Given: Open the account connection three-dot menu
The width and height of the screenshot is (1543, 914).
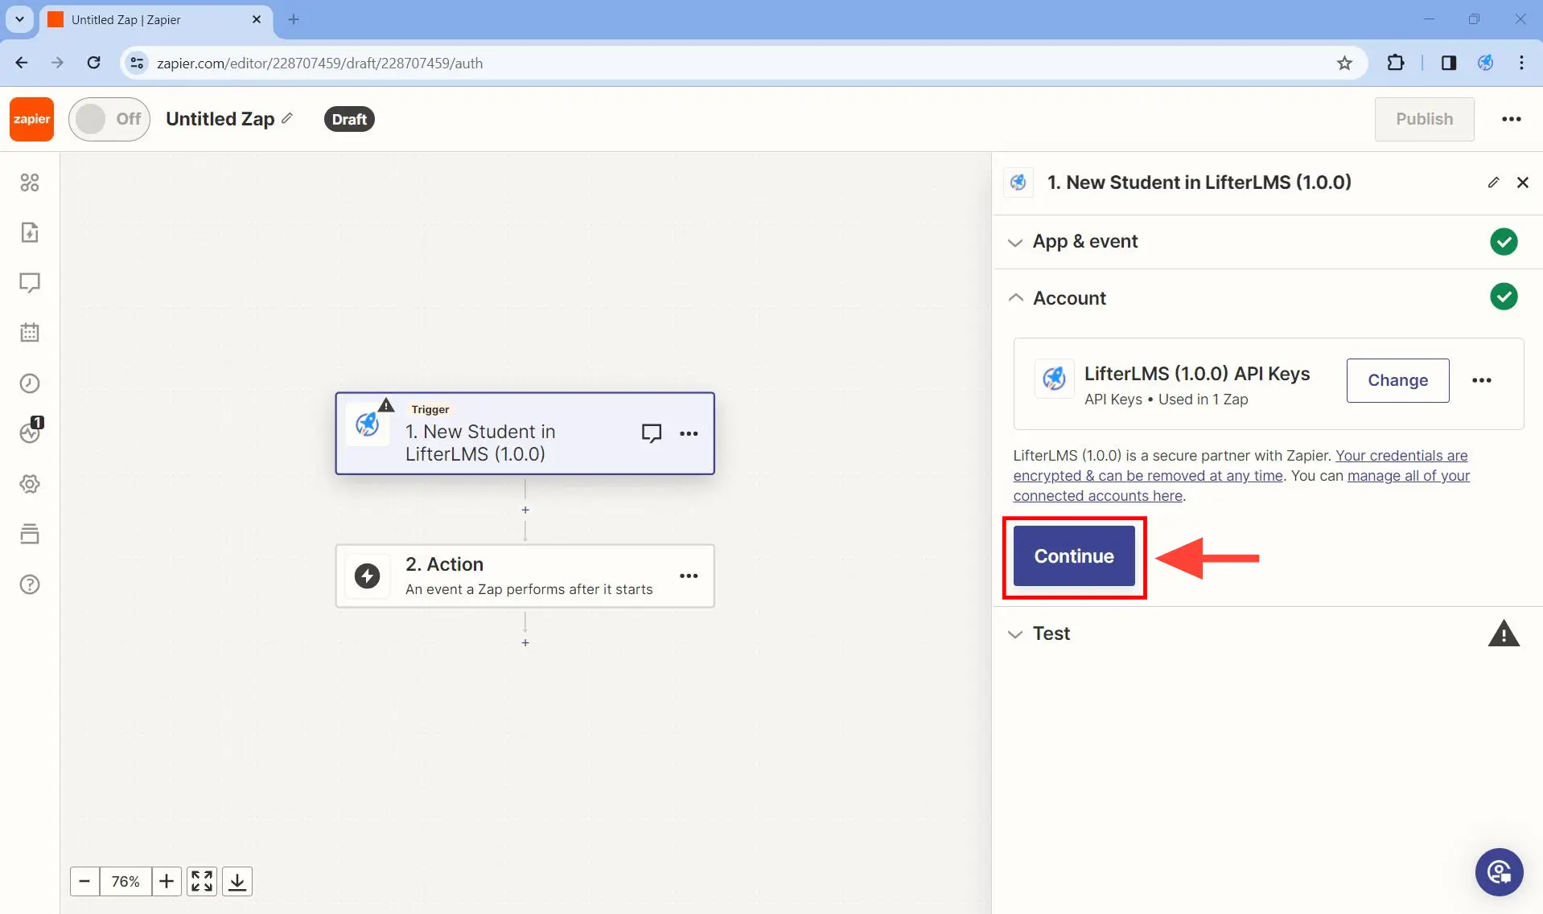Looking at the screenshot, I should 1482,380.
